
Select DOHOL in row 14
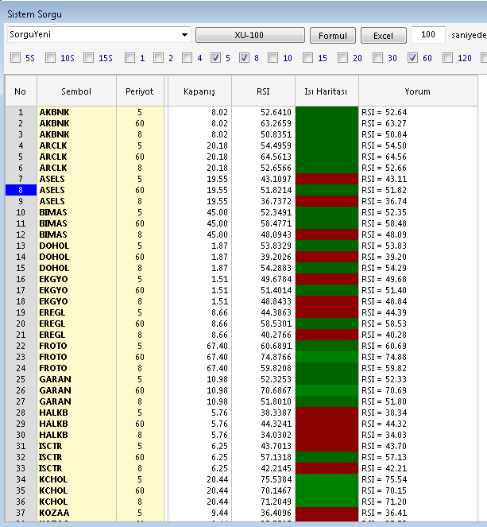tap(54, 257)
